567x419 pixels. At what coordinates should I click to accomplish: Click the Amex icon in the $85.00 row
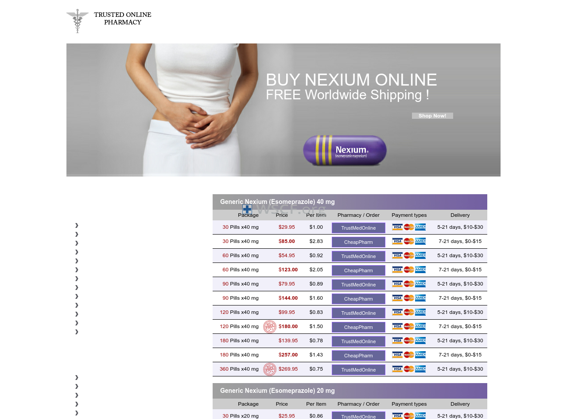(x=420, y=241)
